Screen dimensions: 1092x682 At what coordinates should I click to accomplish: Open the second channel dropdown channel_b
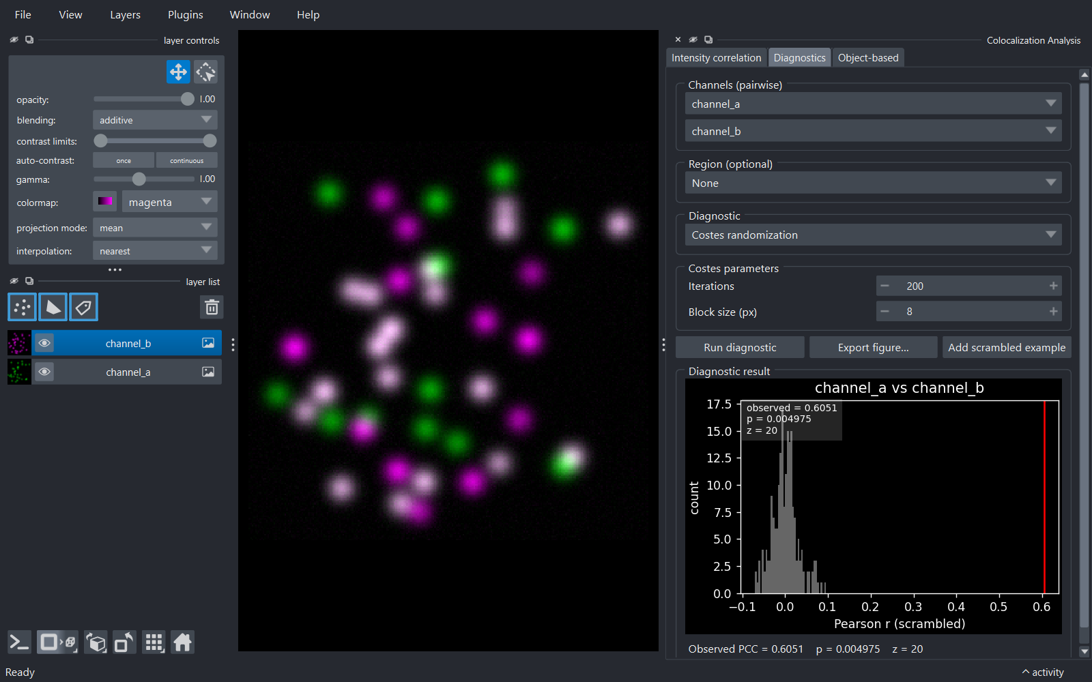[873, 131]
